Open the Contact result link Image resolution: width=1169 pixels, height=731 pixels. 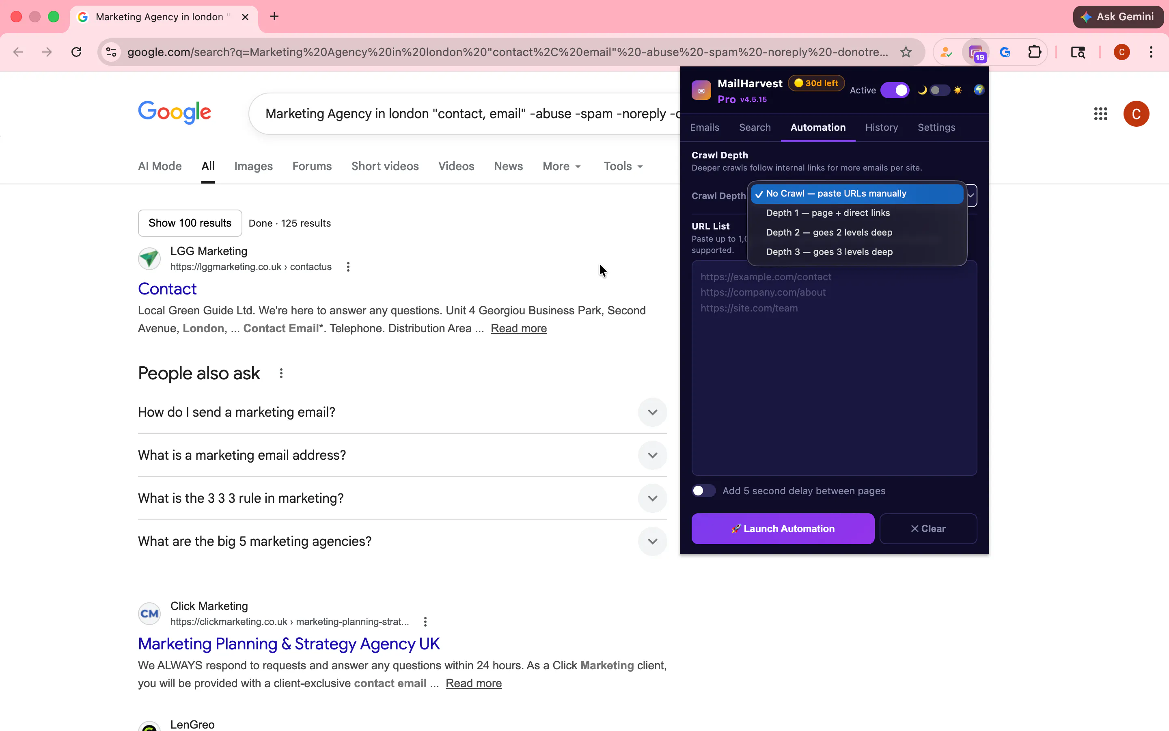tap(167, 289)
